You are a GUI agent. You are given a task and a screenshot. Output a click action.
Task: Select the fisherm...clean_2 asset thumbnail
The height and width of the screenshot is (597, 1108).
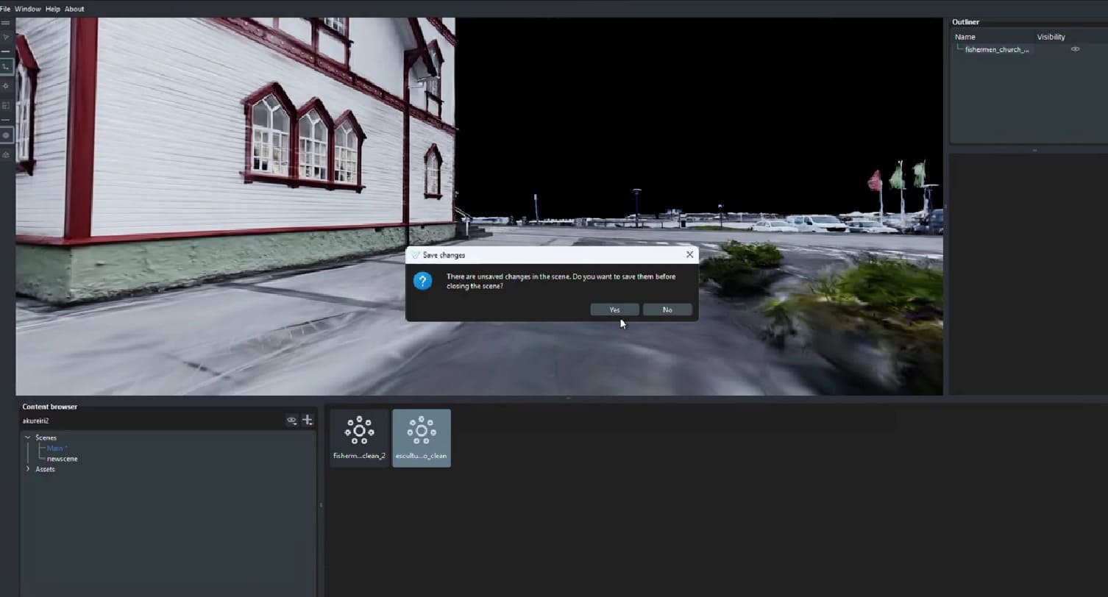[x=359, y=437]
